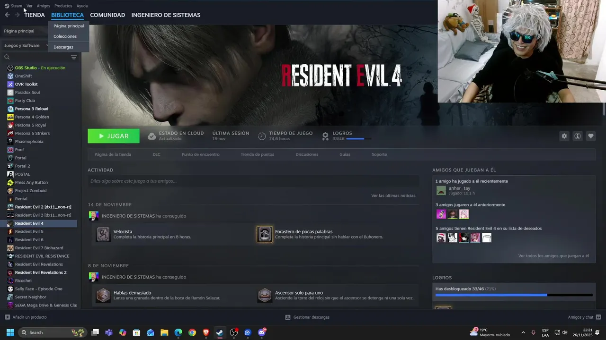Open the Punto de encuentro tab
Screen dimensions: 606x340
(200, 154)
